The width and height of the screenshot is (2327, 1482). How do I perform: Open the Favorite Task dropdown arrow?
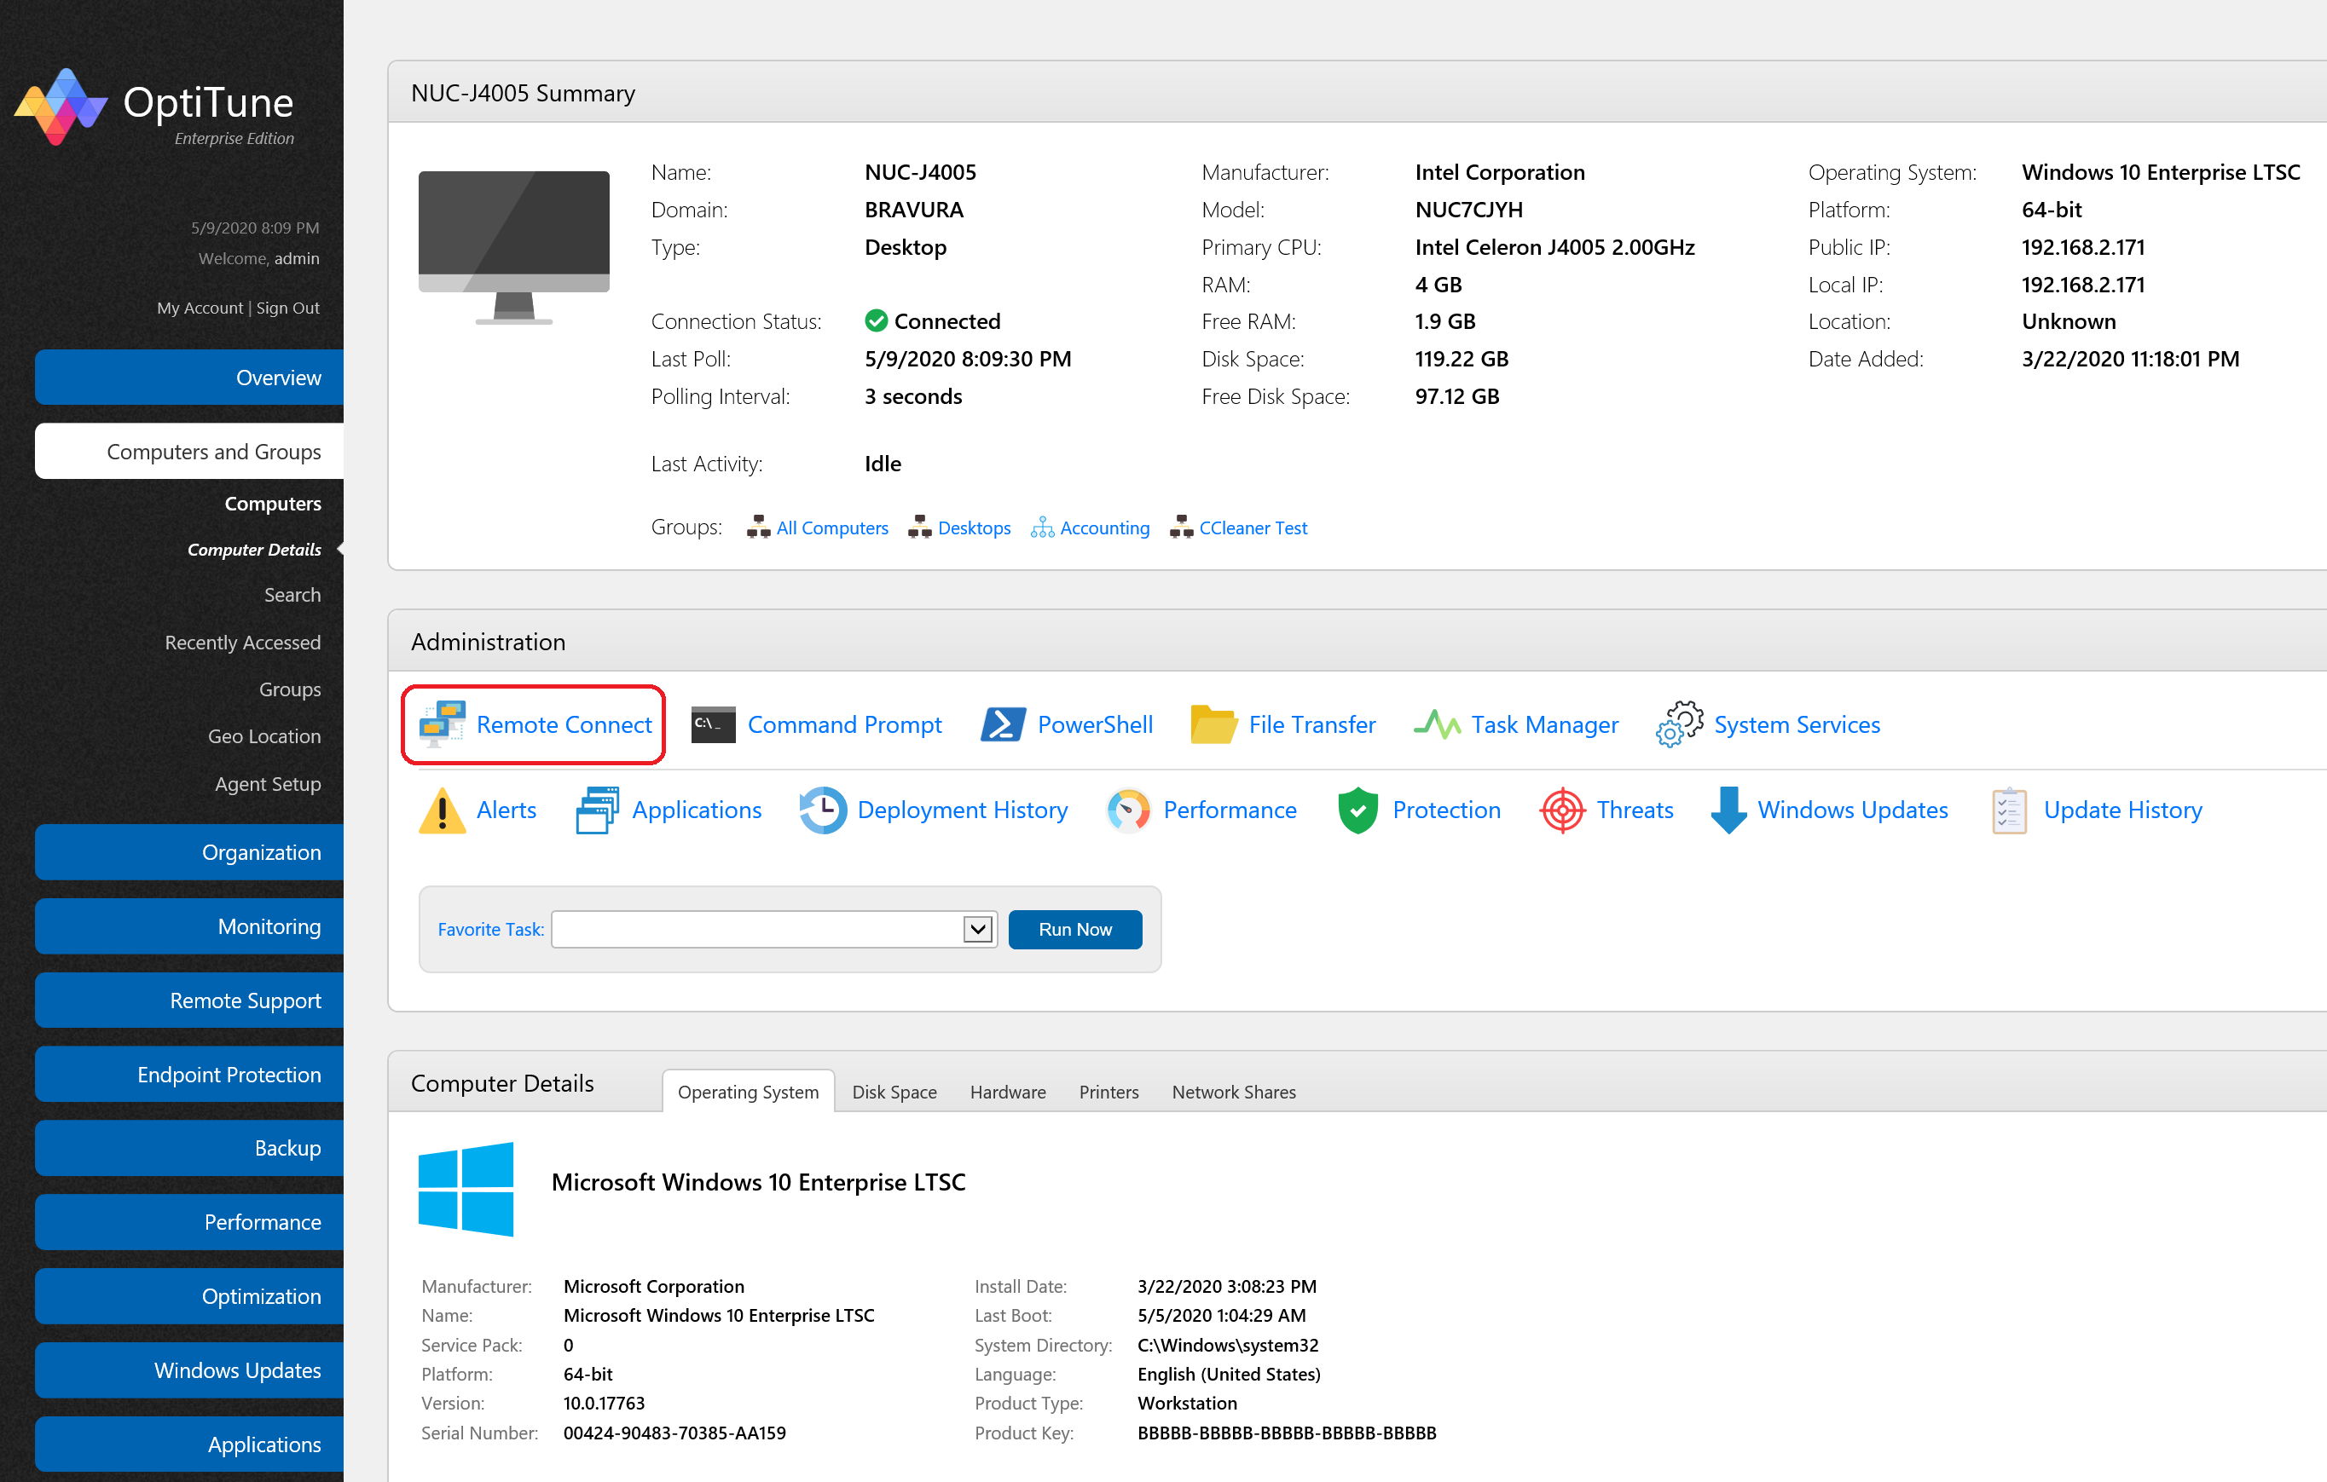(x=978, y=930)
